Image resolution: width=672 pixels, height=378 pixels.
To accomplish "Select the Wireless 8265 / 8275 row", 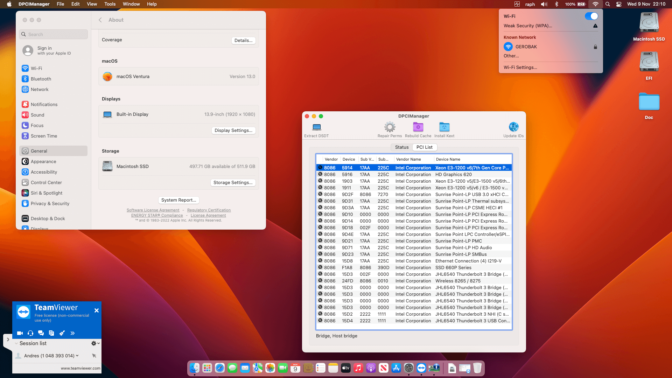I will coord(414,281).
